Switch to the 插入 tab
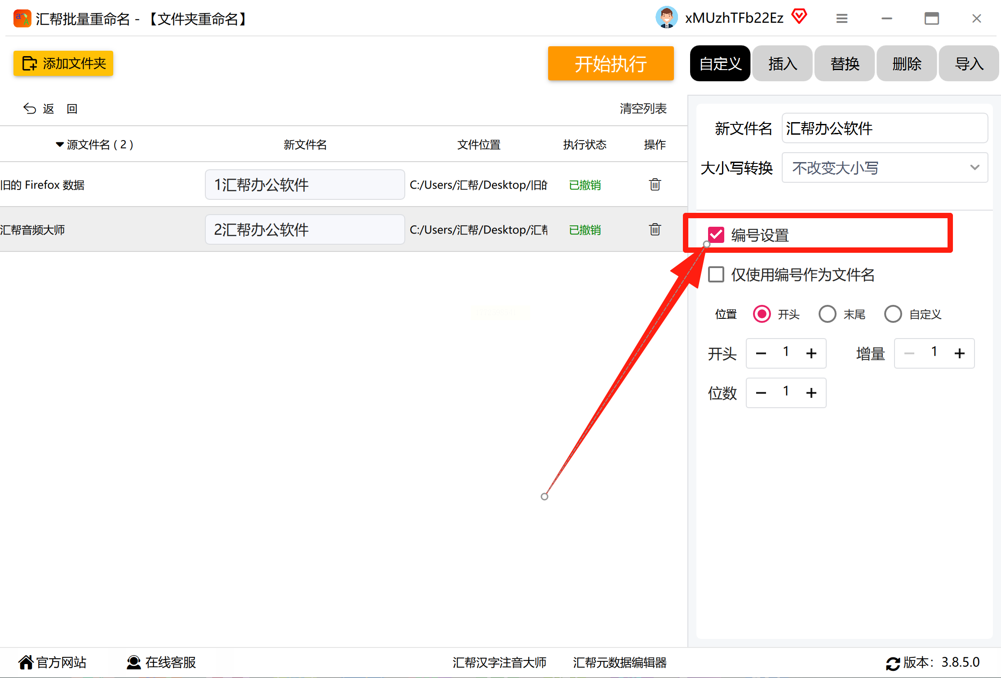1001x678 pixels. coord(782,64)
